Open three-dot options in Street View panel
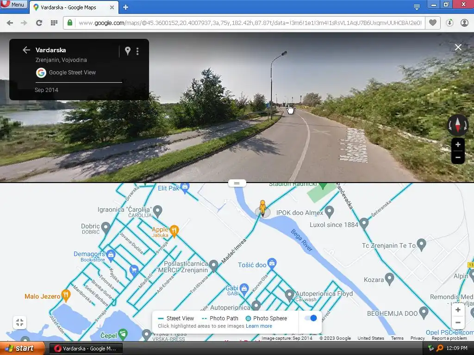 click(x=137, y=51)
